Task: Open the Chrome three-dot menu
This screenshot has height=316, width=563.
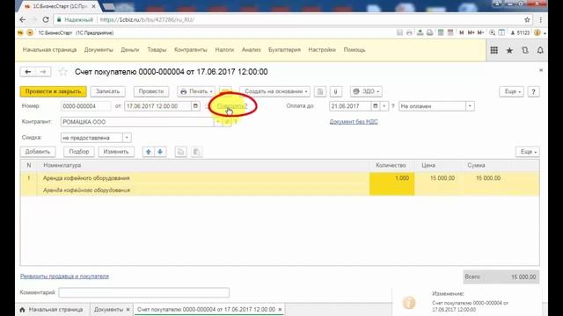Action: pyautogui.click(x=540, y=19)
